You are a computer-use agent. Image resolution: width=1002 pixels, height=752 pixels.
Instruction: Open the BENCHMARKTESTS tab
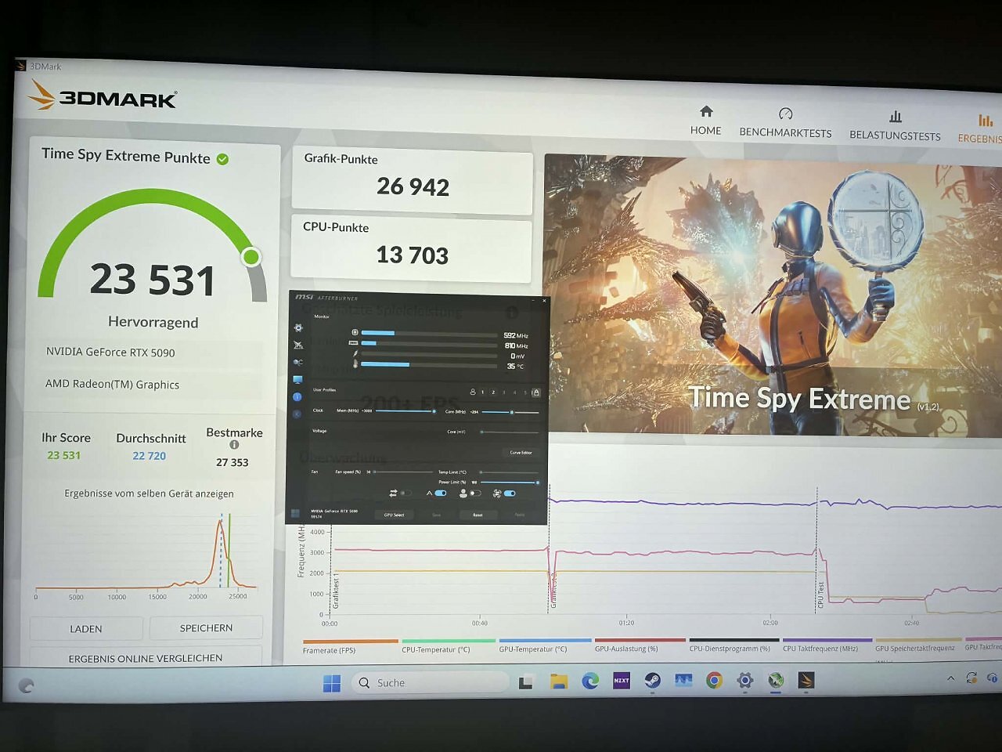click(x=785, y=123)
